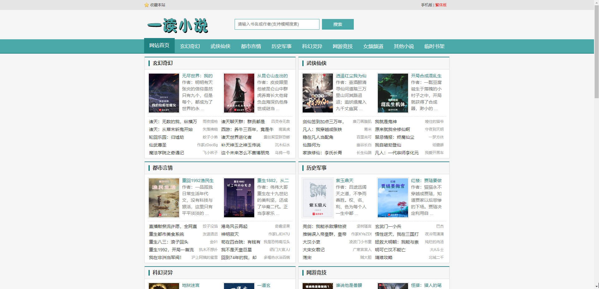Image resolution: width=599 pixels, height=289 pixels.
Task: Open the 临时书架 navigation tab
Action: [x=434, y=46]
